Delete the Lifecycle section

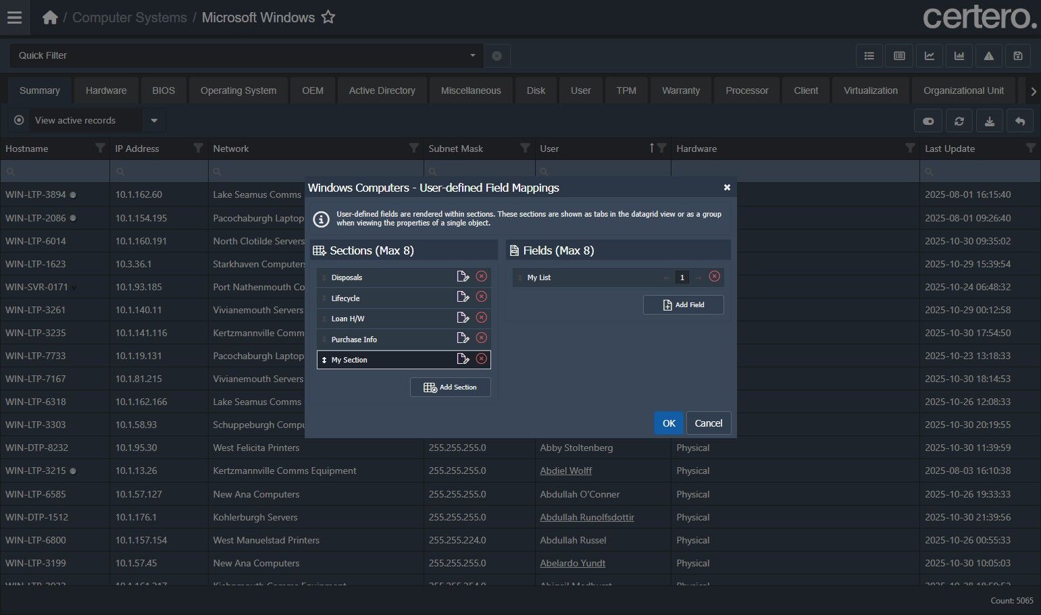(x=481, y=297)
